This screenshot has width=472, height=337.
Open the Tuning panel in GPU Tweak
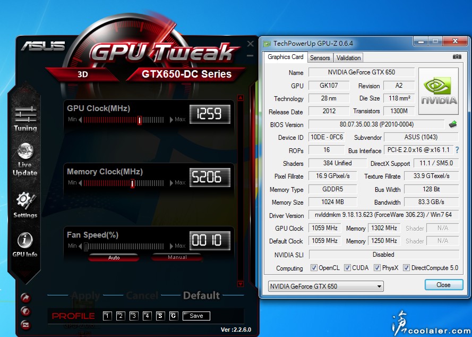point(25,119)
